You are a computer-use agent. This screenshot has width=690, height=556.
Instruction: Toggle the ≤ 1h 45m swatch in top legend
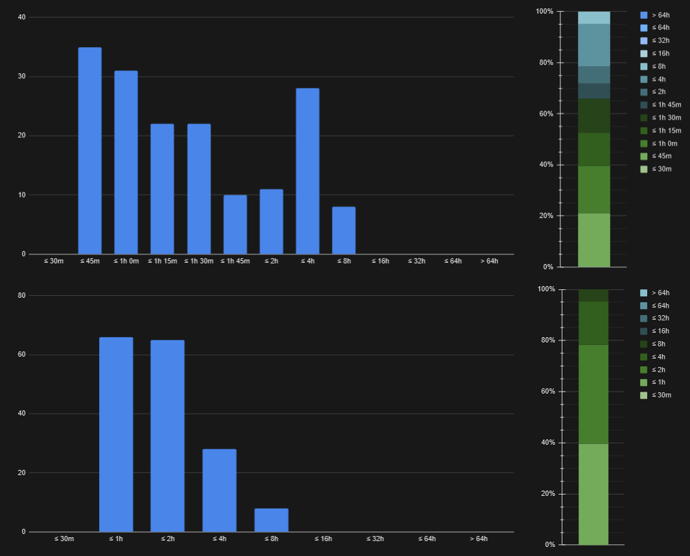[x=643, y=105]
